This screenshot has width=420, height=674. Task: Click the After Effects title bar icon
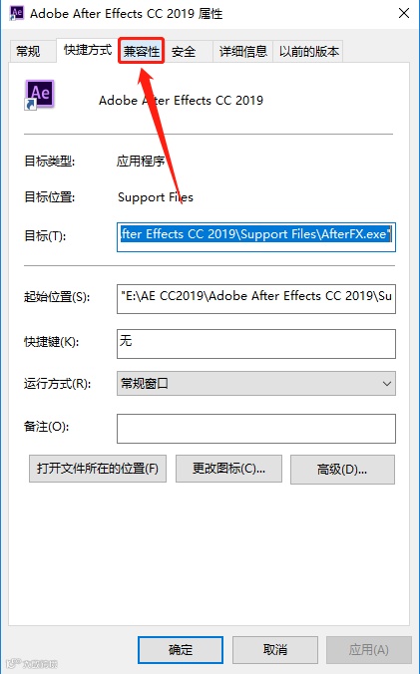click(x=17, y=12)
